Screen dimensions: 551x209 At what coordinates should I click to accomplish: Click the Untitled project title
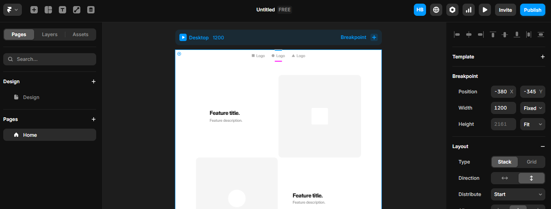(x=265, y=10)
